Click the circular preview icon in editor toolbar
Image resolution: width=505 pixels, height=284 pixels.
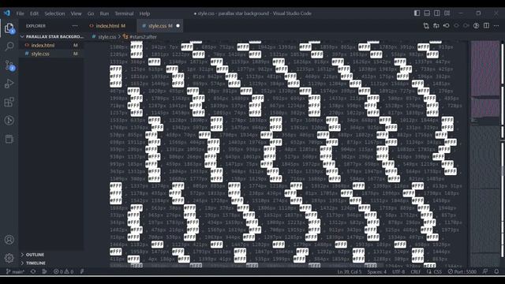click(476, 26)
